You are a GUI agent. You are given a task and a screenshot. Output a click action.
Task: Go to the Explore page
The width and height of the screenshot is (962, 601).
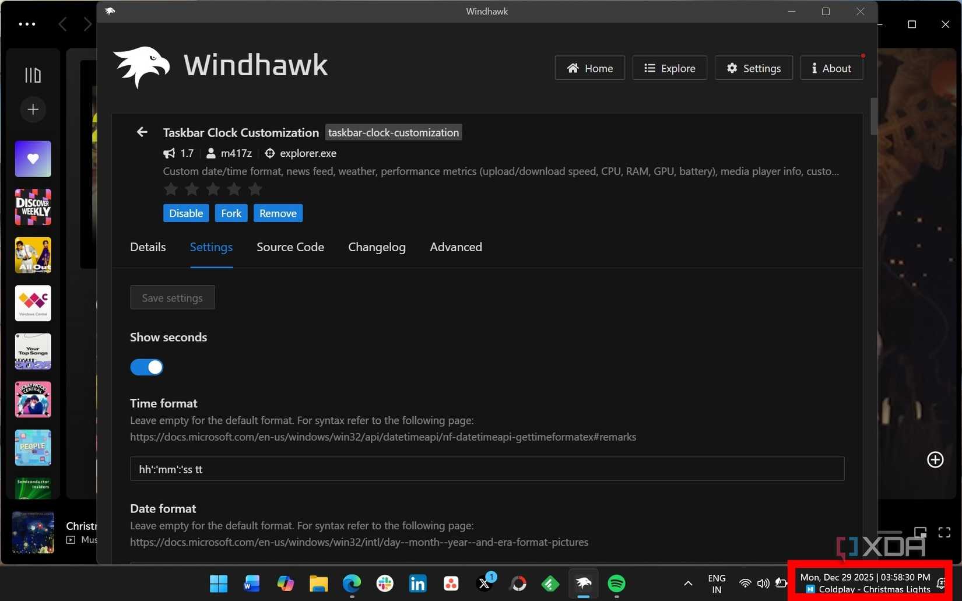[669, 68]
